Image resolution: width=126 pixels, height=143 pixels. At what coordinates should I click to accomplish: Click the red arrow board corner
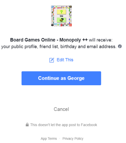coord(70,25)
